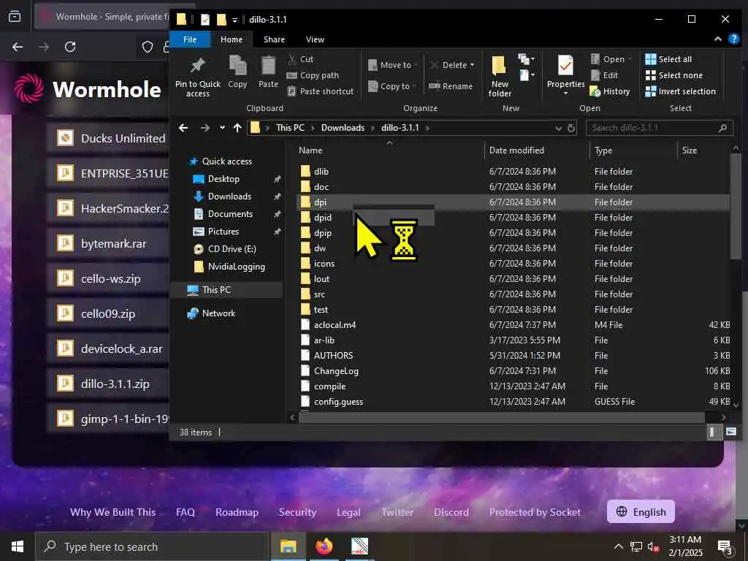Open the File menu tab

(190, 39)
